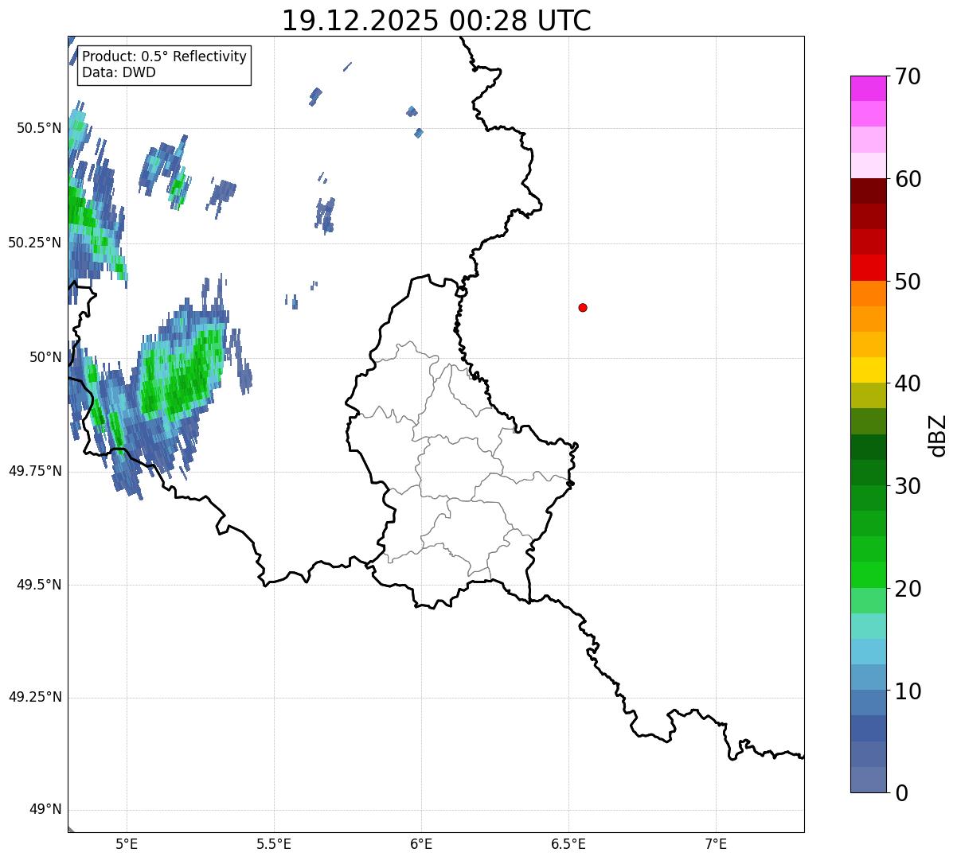Click the bright red 50 dBZ colorbar swatch

pos(868,268)
